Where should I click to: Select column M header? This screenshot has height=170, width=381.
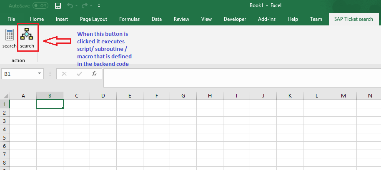[x=343, y=96]
